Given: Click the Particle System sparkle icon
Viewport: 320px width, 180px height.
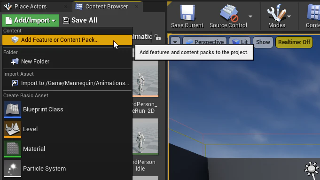Looking at the screenshot, I should (13, 169).
